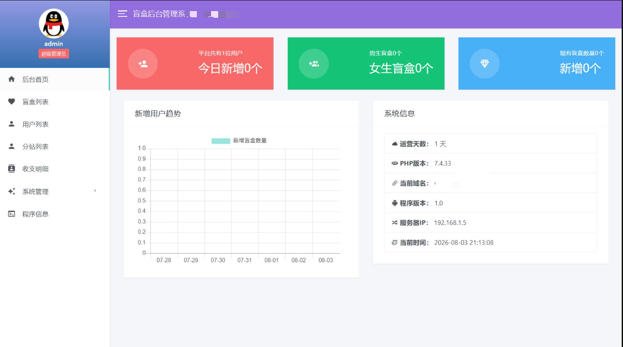
Task: Click the admin username text
Action: 54,43
